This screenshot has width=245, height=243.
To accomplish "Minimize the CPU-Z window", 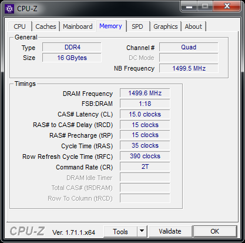I will (x=189, y=6).
